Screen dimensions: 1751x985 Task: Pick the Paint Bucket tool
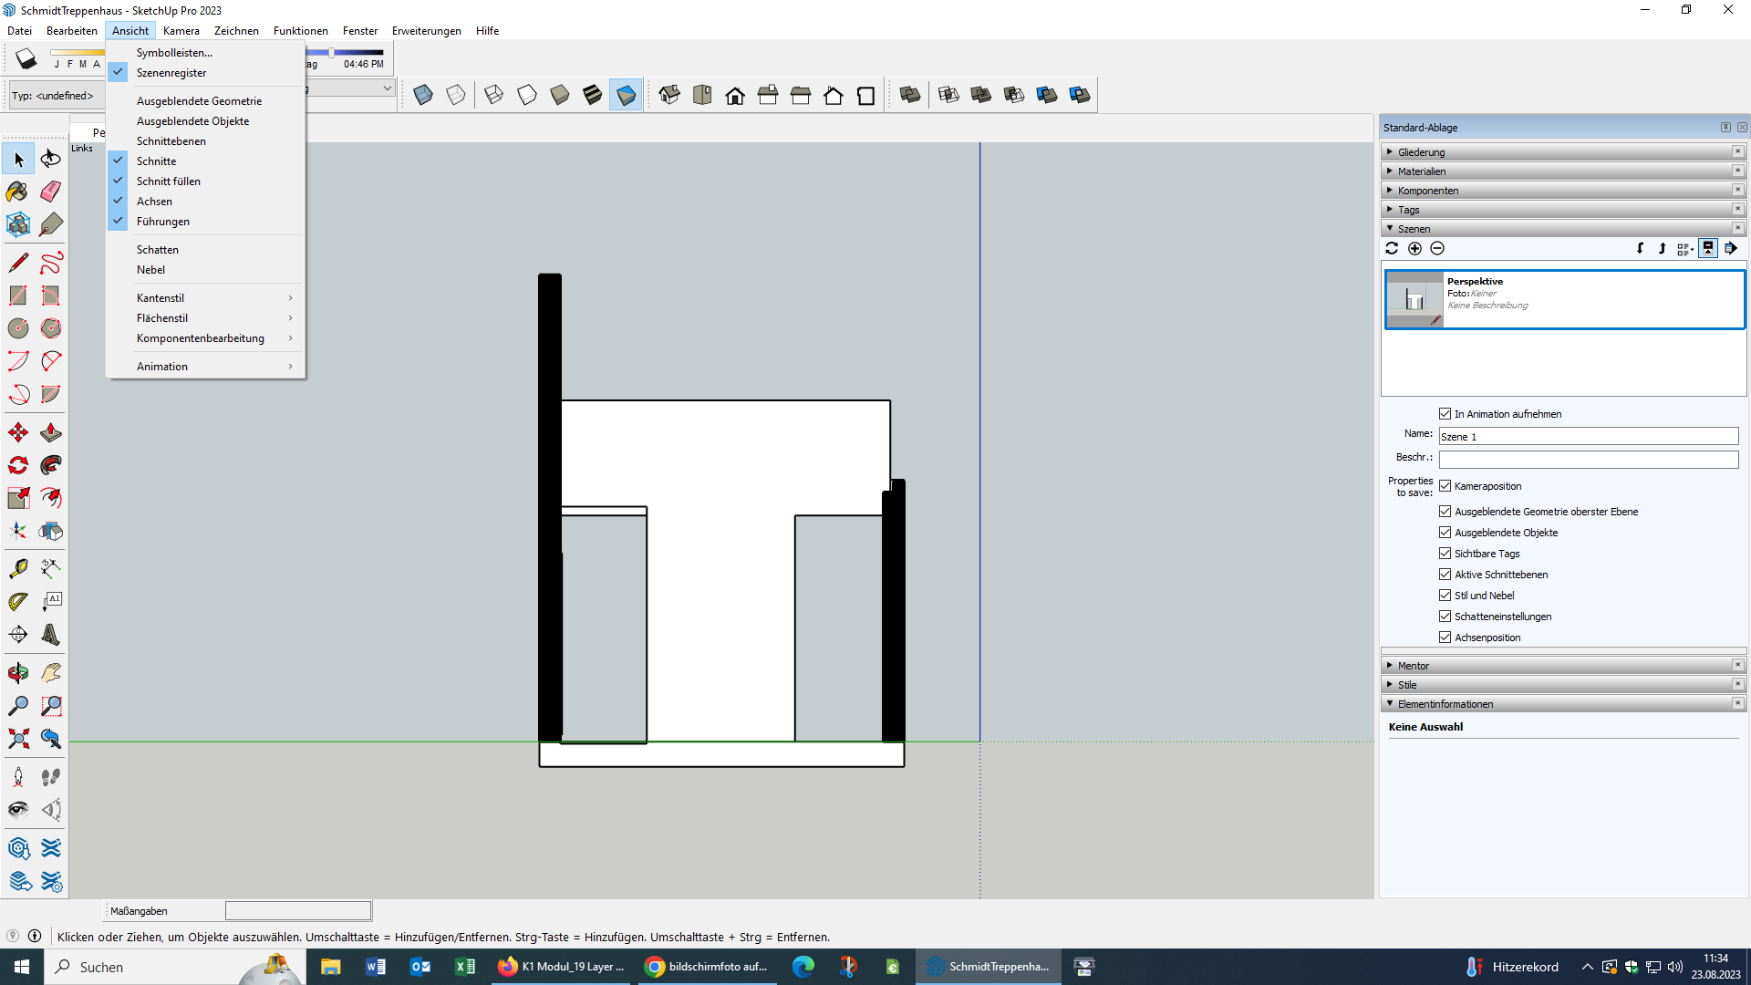tap(17, 192)
